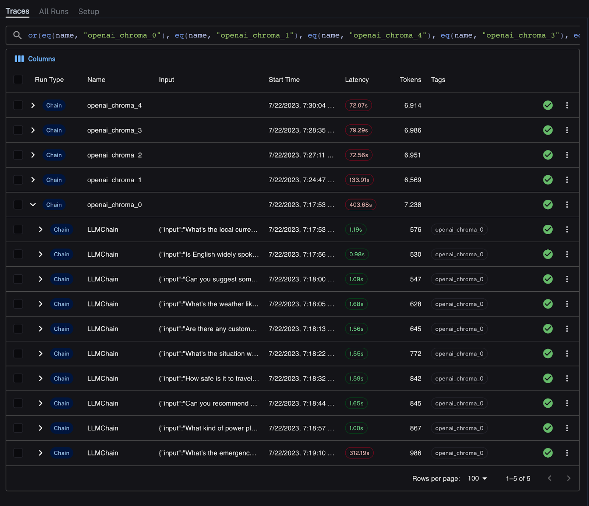Click success checkmark on openai_chroma_0 row
Image resolution: width=589 pixels, height=506 pixels.
click(548, 205)
